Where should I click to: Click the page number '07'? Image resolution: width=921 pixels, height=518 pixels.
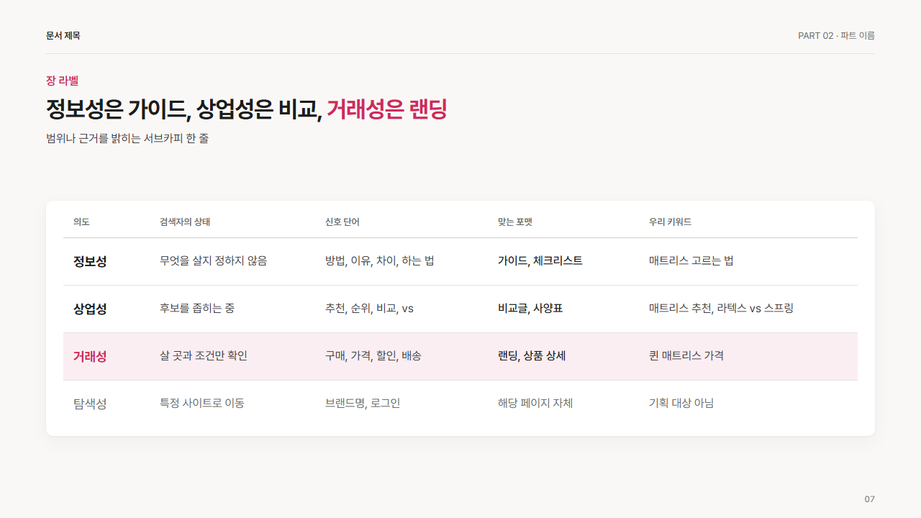pos(869,499)
